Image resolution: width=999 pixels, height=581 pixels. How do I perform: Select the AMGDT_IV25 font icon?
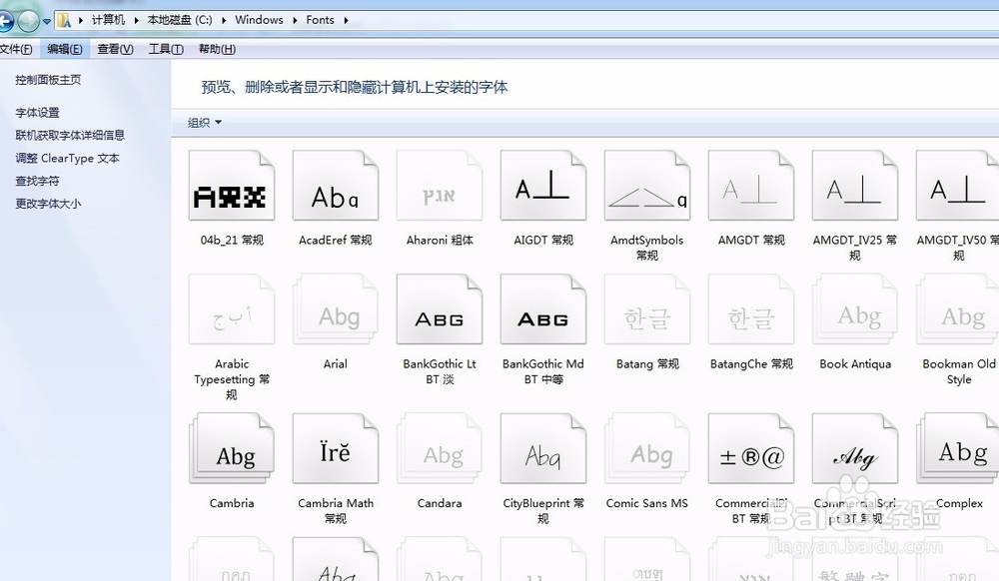[855, 186]
